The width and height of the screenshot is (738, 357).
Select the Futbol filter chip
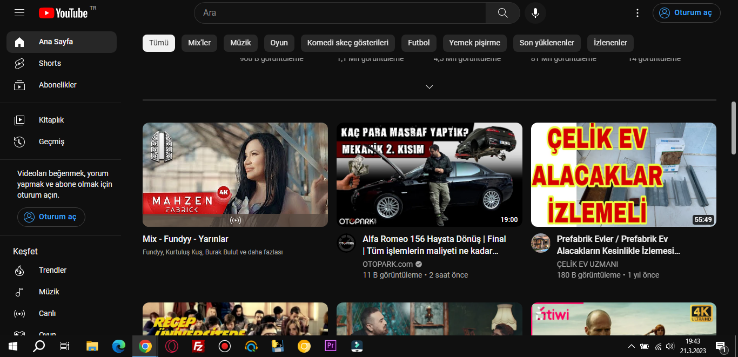pos(419,43)
